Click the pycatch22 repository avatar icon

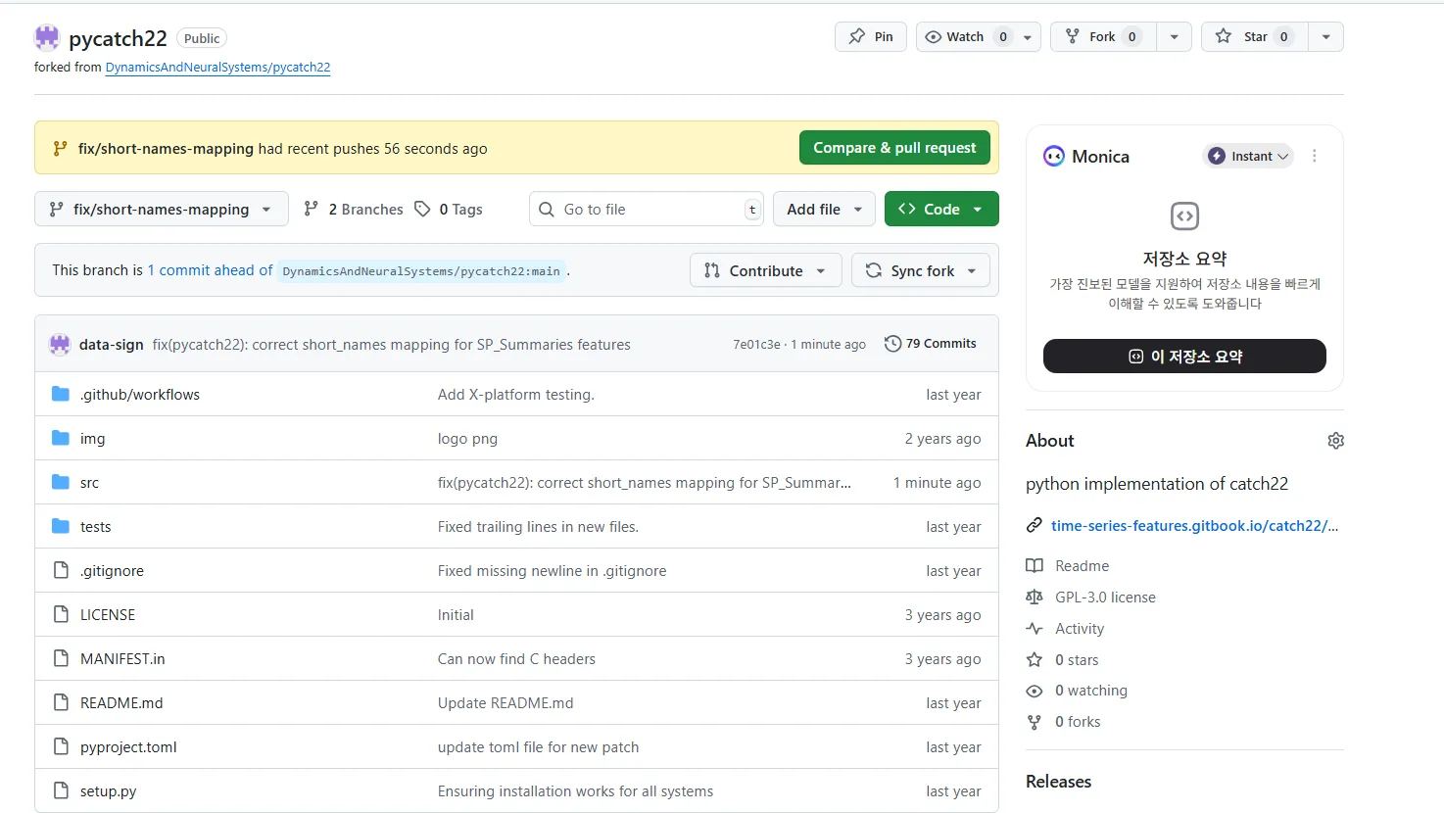tap(47, 38)
